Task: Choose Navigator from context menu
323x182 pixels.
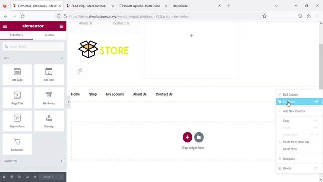Action: point(299,159)
